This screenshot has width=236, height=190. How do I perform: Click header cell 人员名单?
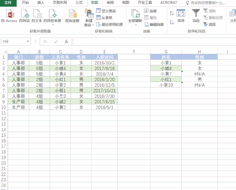[60, 57]
